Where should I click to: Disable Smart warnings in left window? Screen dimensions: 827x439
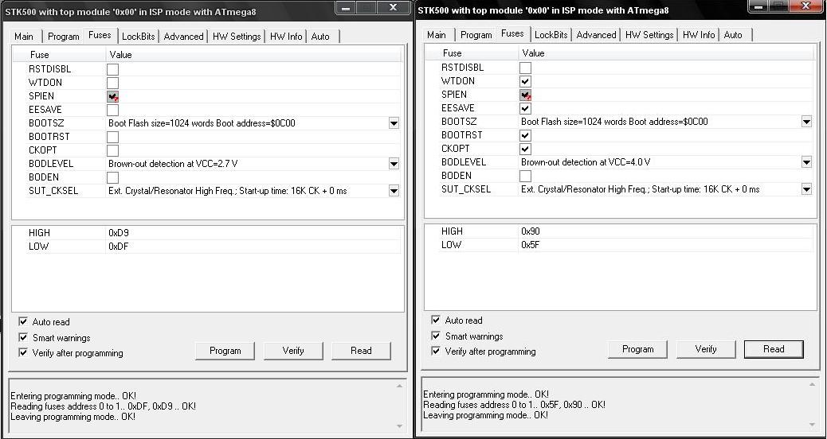pyautogui.click(x=23, y=337)
